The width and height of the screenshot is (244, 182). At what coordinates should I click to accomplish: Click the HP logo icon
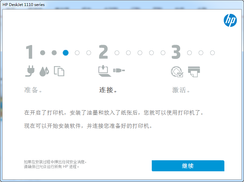[x=230, y=20]
